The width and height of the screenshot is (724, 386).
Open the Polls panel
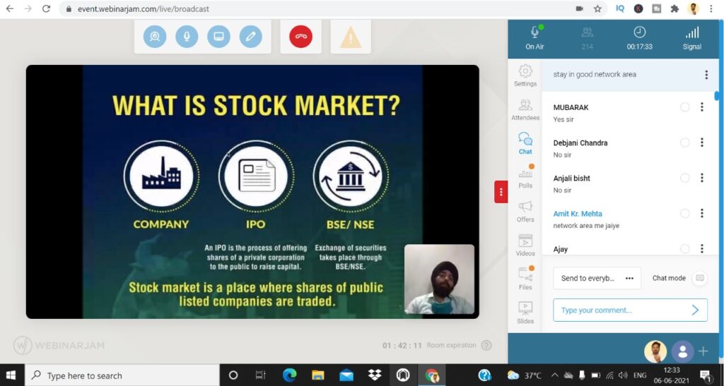(525, 176)
